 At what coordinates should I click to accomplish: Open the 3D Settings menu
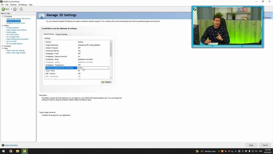(23, 5)
